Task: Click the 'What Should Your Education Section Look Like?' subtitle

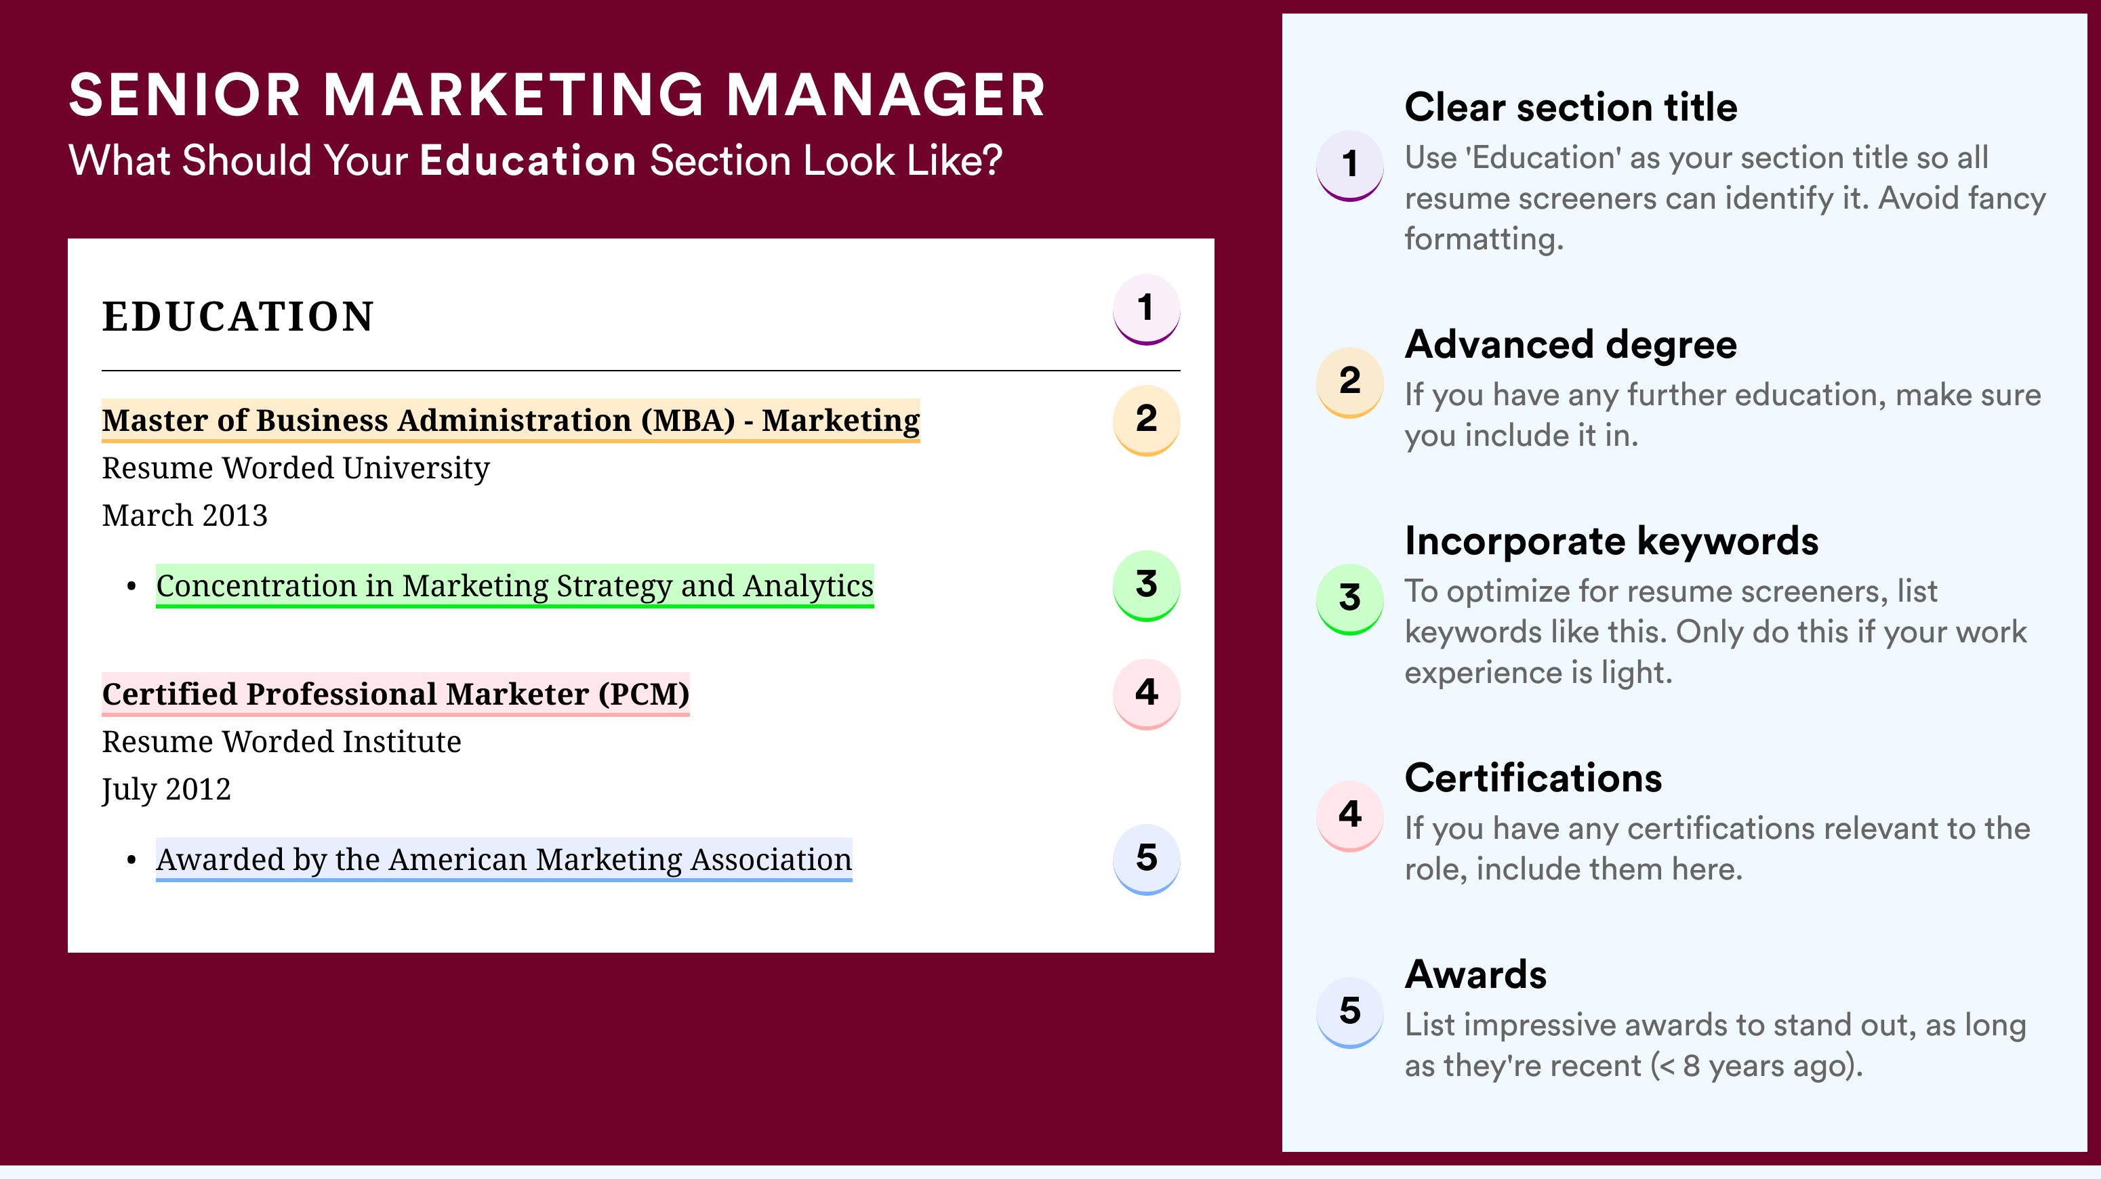Action: tap(535, 161)
